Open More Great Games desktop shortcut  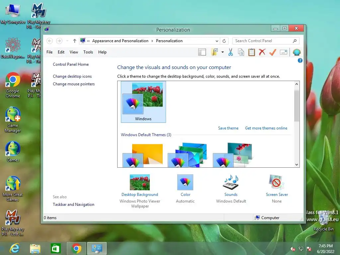point(13,189)
